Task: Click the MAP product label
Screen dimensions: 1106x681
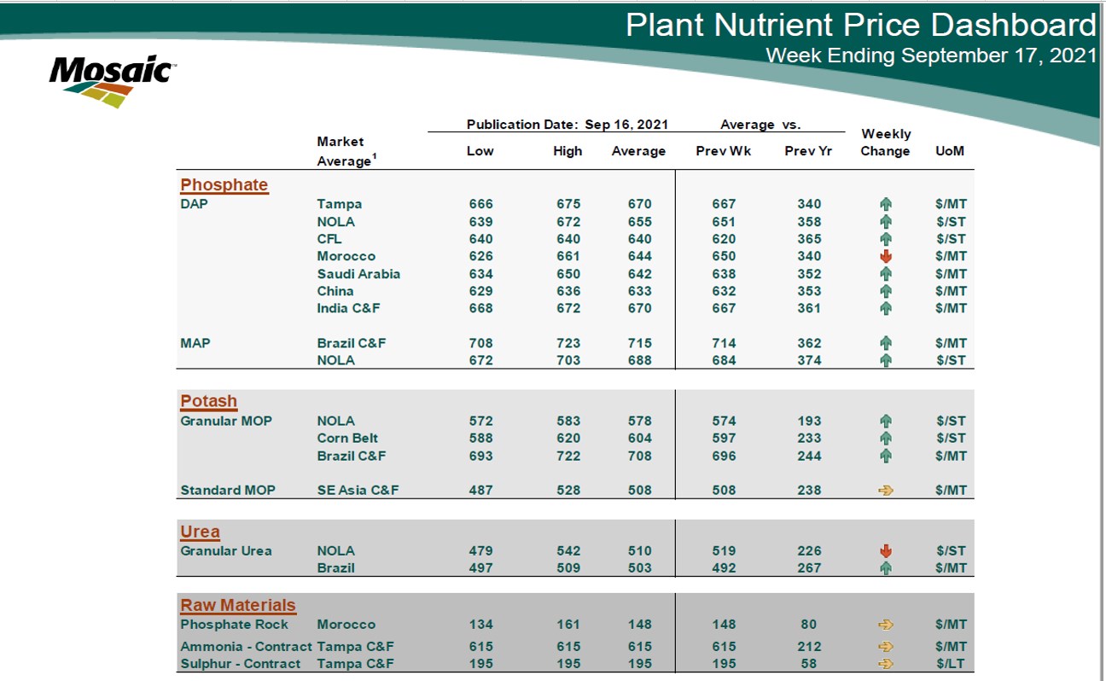Action: point(195,343)
